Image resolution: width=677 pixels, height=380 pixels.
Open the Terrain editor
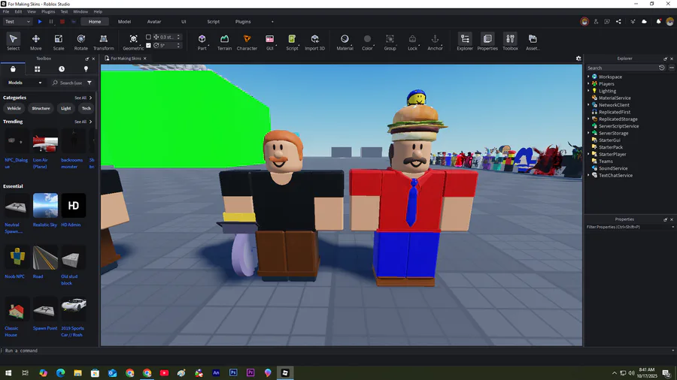coord(224,42)
